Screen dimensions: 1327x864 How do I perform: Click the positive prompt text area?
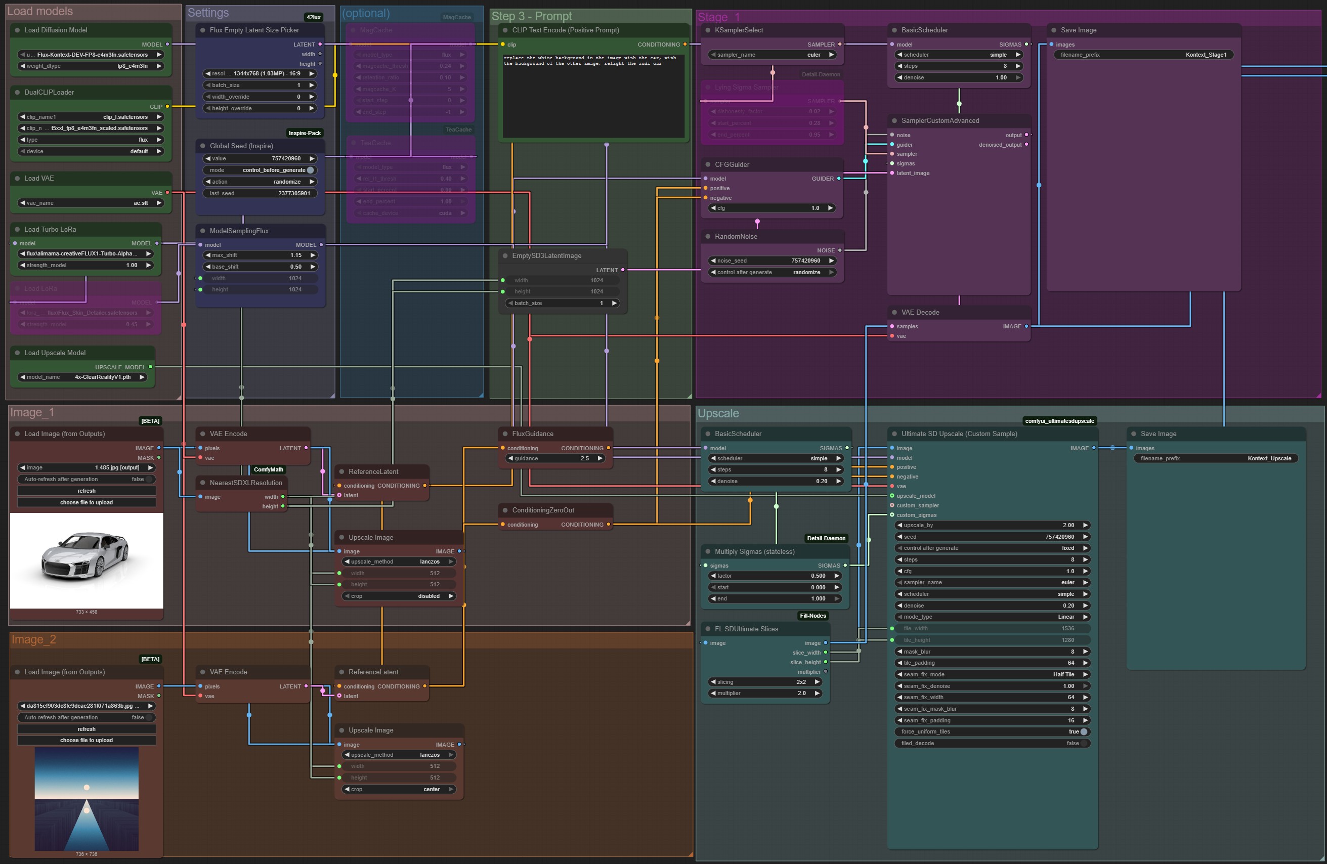tap(593, 95)
